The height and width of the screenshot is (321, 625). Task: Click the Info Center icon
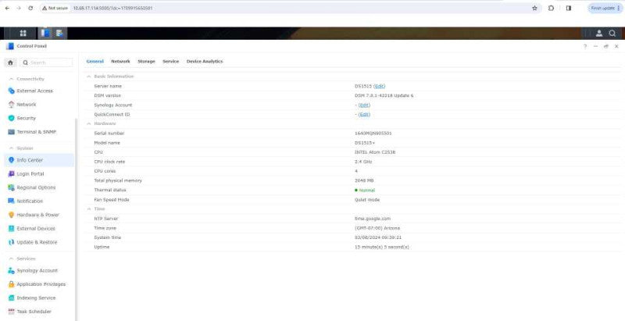11,160
